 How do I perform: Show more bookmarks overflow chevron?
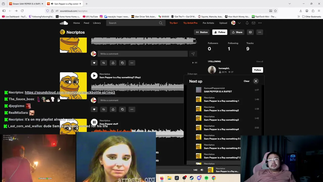(x=299, y=17)
